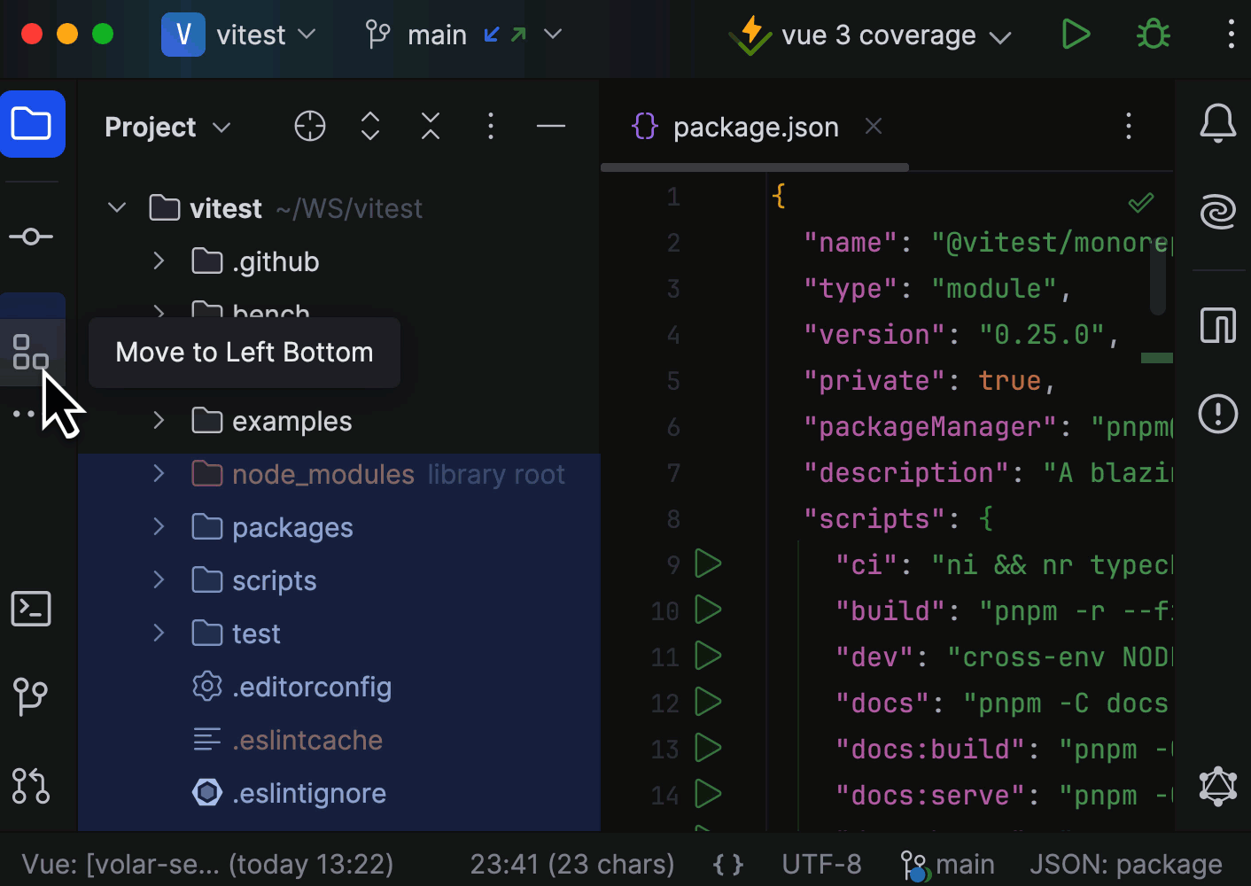This screenshot has width=1251, height=886.
Task: Click the Structure tool window icon
Action: click(31, 352)
